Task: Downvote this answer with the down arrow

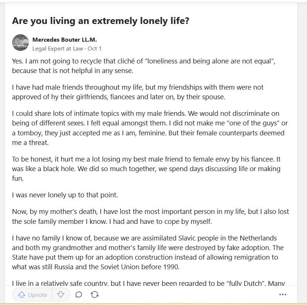Action: 61,294
